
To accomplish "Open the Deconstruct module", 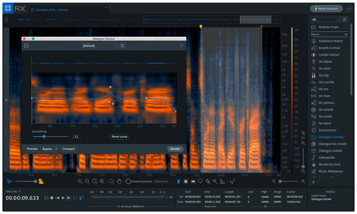I will click(324, 130).
